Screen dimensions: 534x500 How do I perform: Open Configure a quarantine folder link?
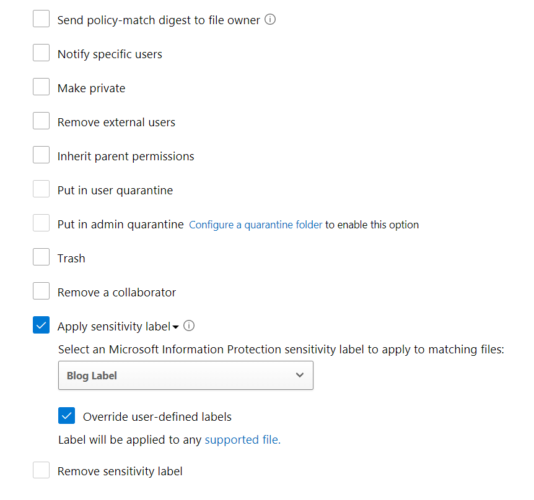(255, 225)
